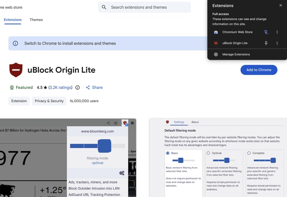Pin the uBlock Origin Lite extension
Screen dimensions: 287x197
point(266,43)
